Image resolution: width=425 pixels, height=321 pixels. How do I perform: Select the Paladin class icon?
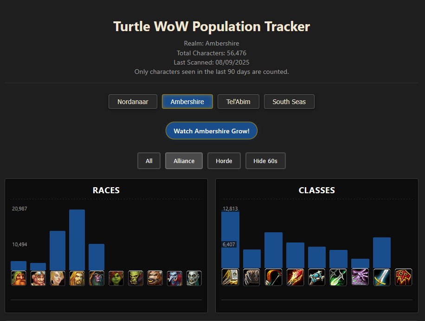click(x=230, y=277)
